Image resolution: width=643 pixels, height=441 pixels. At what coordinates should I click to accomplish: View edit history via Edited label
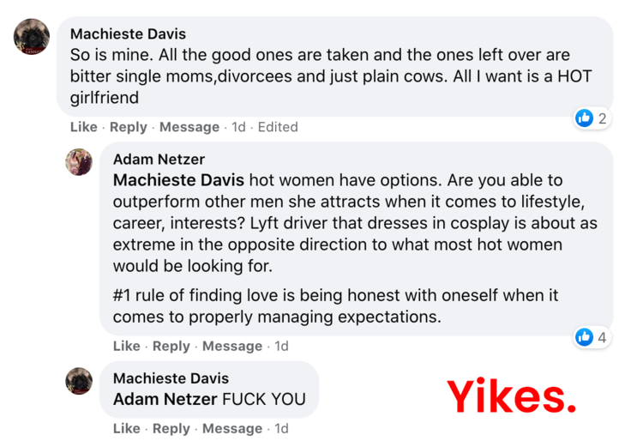(278, 127)
